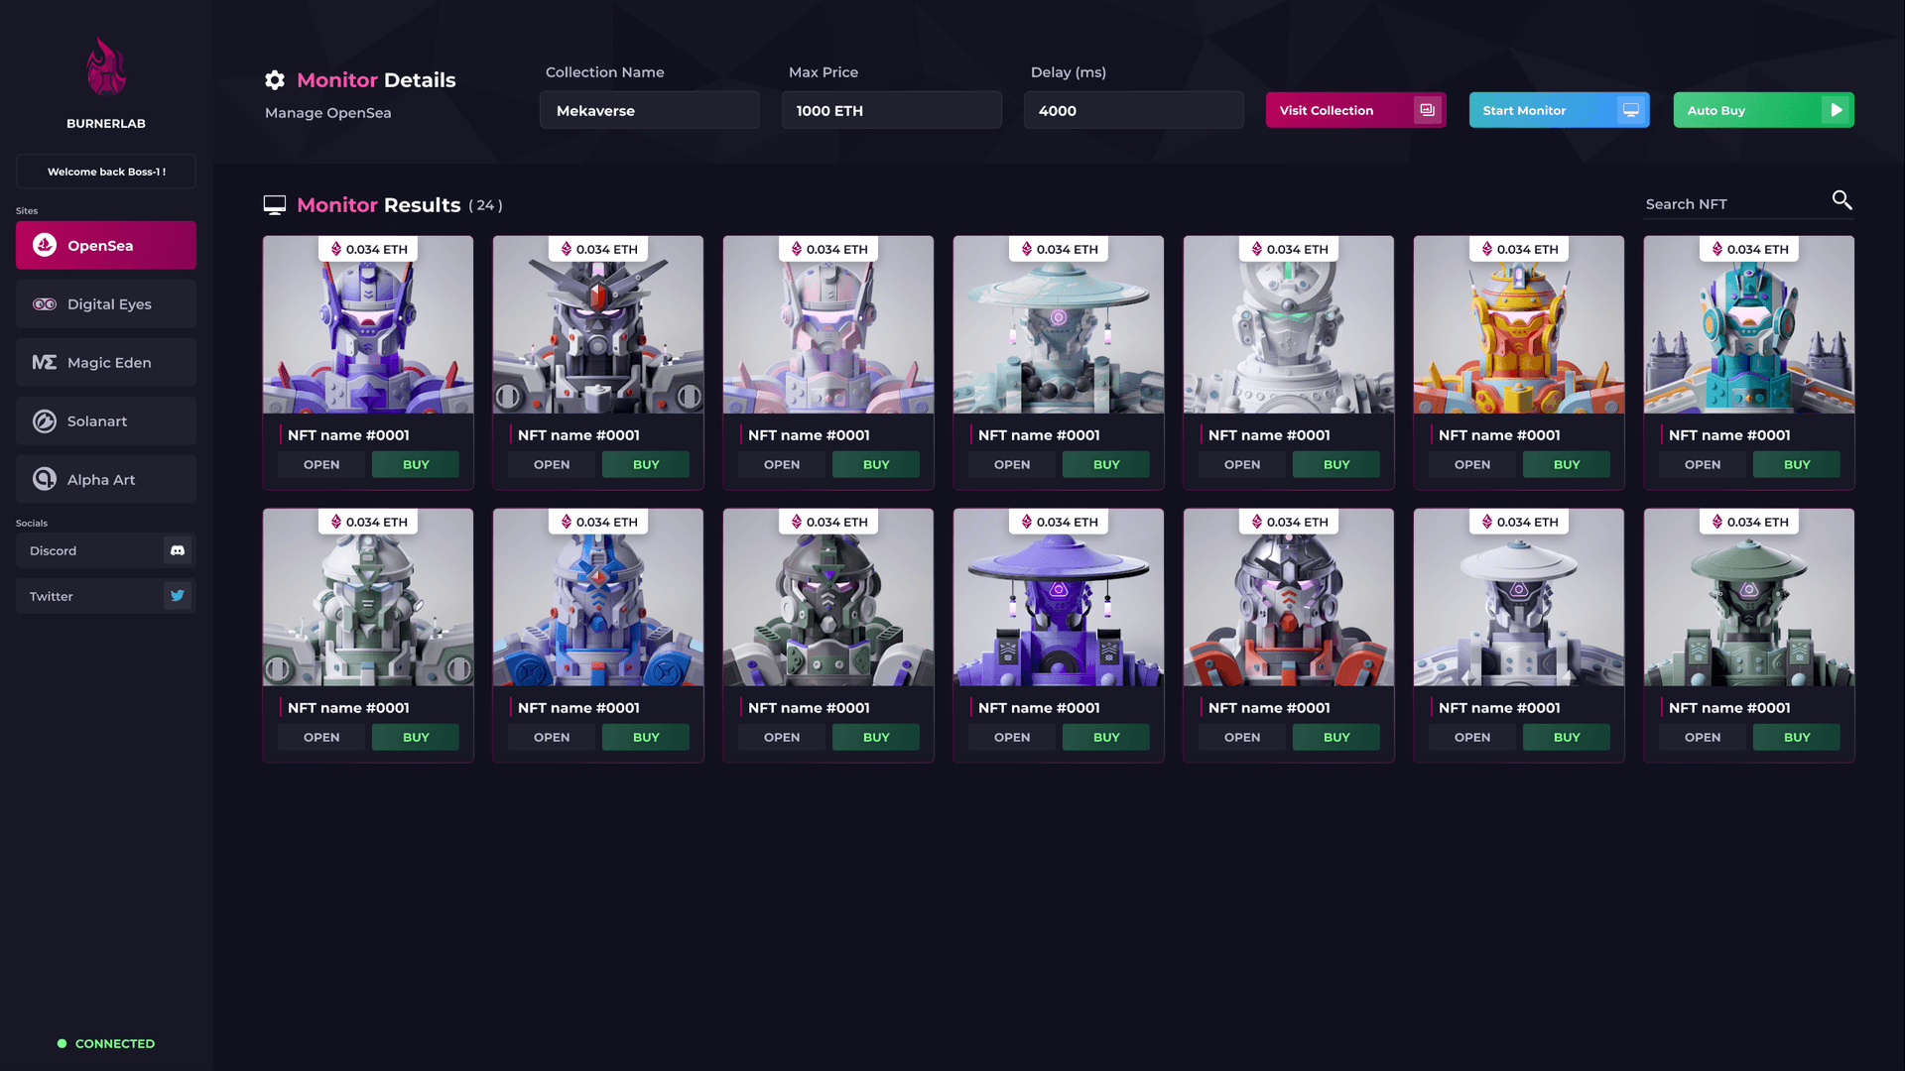This screenshot has height=1071, width=1905.
Task: Click the search magnifier icon
Action: pos(1841,200)
